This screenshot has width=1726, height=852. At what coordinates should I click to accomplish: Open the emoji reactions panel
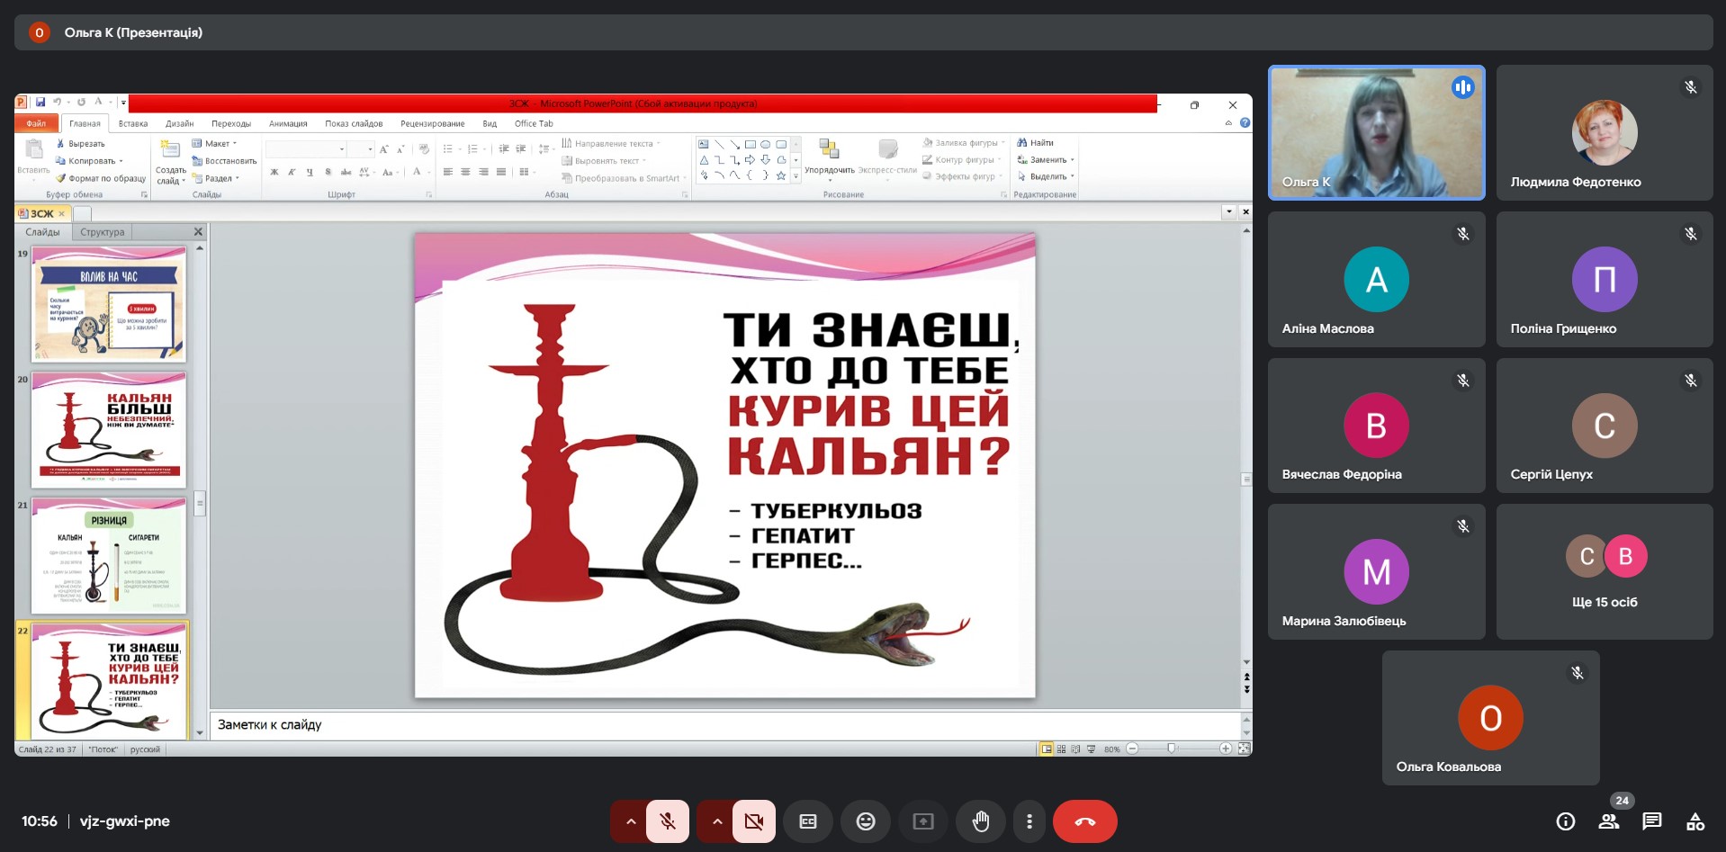865,821
